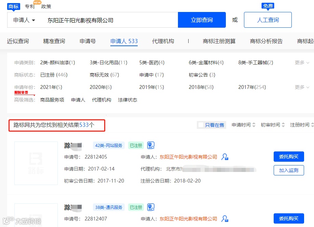Filter by 8类-手工器械(2)

[256, 63]
